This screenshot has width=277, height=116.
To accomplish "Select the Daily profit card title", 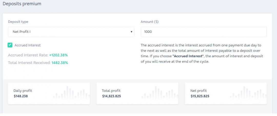I will click(23, 91).
